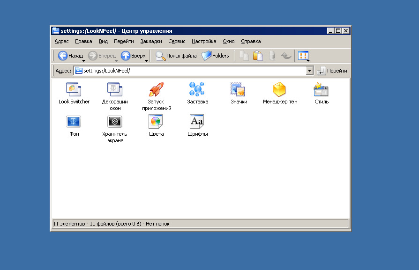Open the Фон background icon
The width and height of the screenshot is (419, 270).
tap(74, 122)
